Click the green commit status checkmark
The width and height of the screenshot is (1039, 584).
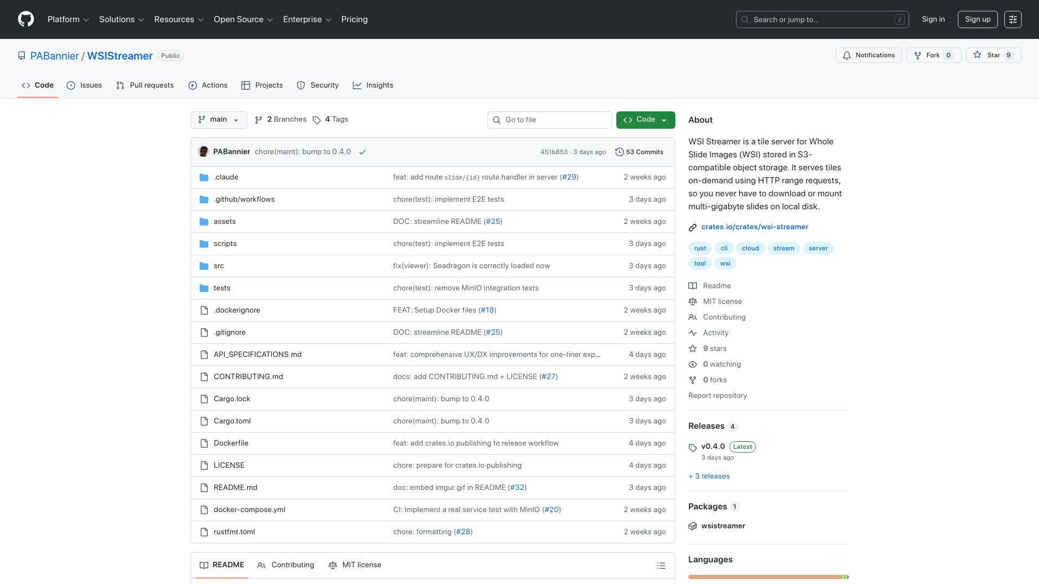pos(363,152)
